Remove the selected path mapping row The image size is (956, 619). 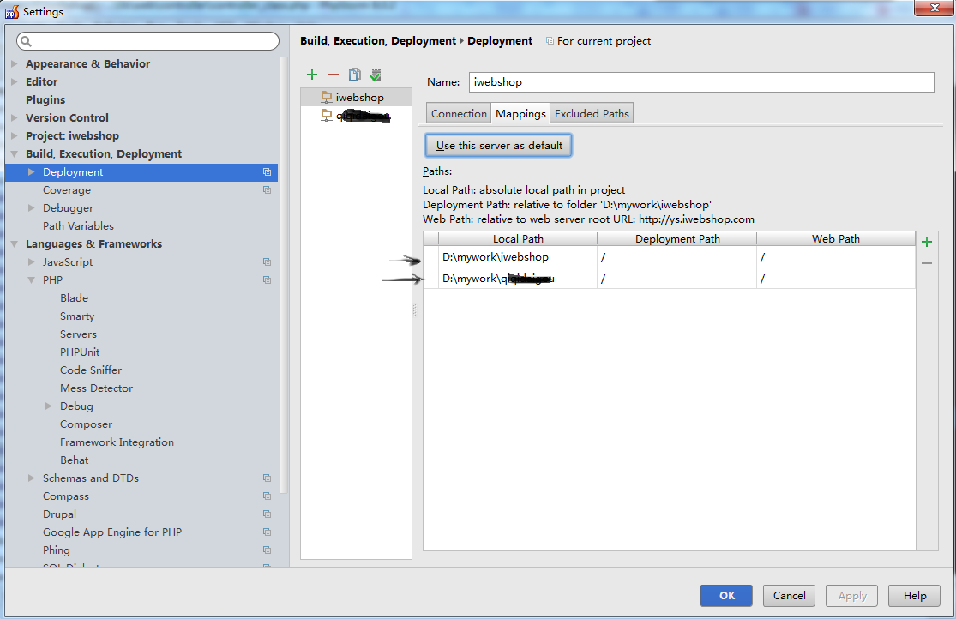pos(926,262)
